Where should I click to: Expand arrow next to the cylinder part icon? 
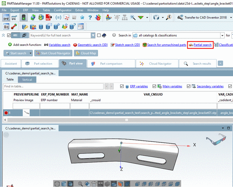[x=163, y=17]
